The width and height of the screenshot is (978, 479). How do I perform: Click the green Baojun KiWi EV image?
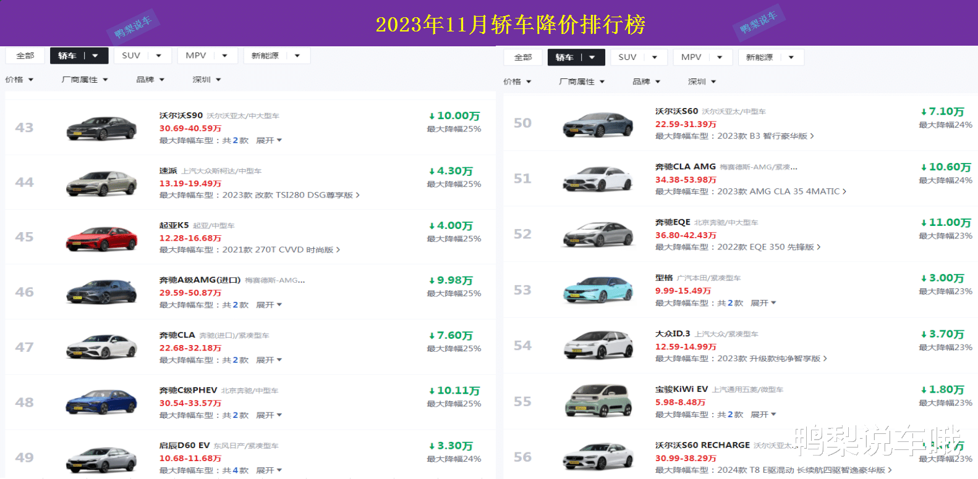(x=598, y=402)
